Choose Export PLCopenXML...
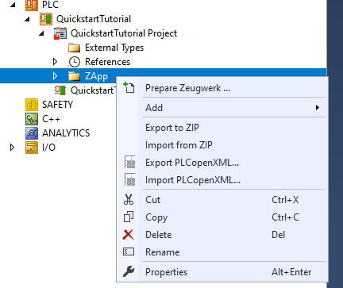 pyautogui.click(x=222, y=163)
